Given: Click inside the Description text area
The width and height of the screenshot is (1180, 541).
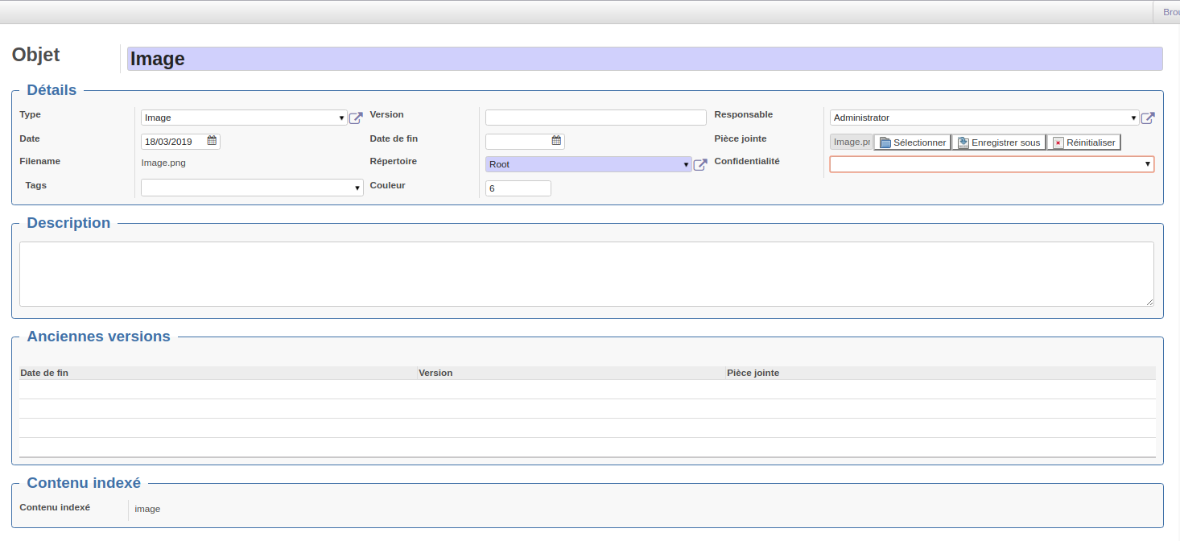Looking at the screenshot, I should coord(587,274).
